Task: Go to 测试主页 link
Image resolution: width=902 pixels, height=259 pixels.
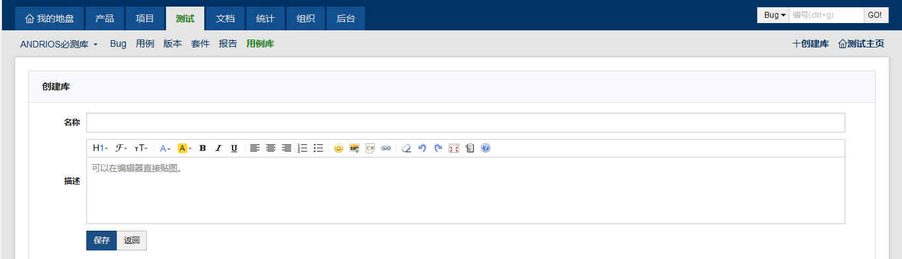Action: 860,44
